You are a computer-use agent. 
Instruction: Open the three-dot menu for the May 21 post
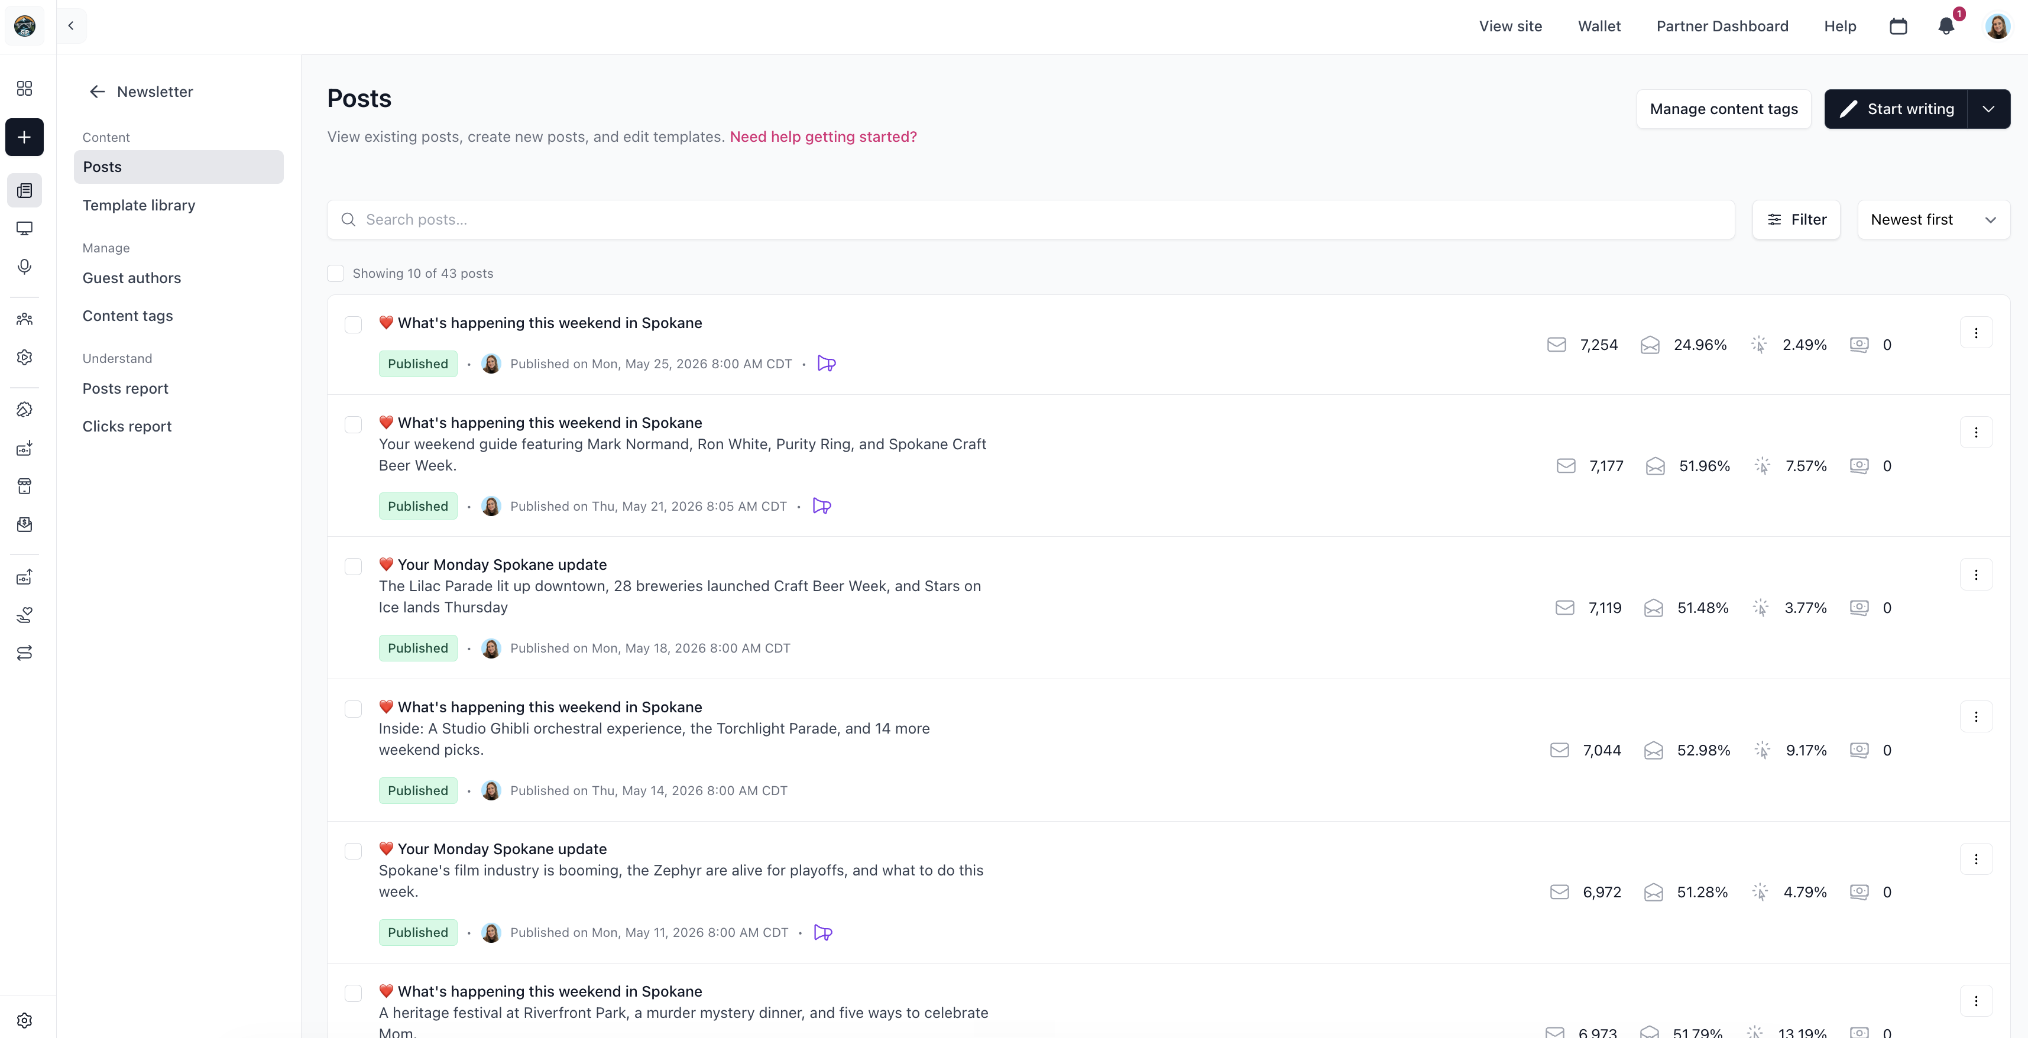coord(1976,432)
